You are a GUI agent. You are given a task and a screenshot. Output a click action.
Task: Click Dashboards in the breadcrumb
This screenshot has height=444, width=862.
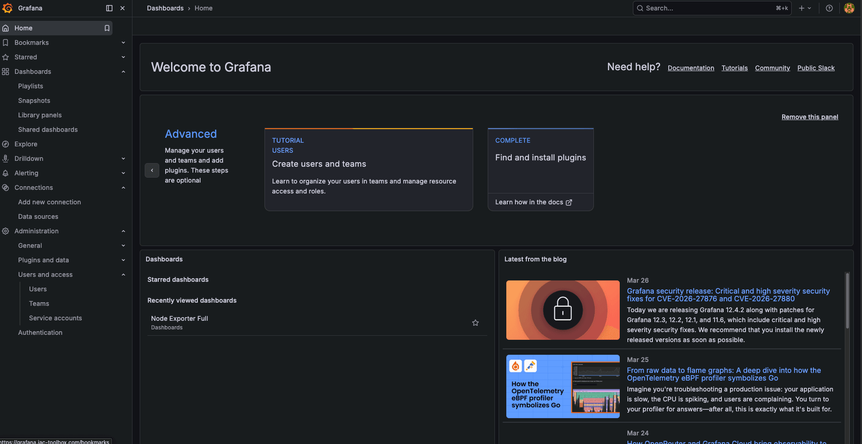coord(165,8)
